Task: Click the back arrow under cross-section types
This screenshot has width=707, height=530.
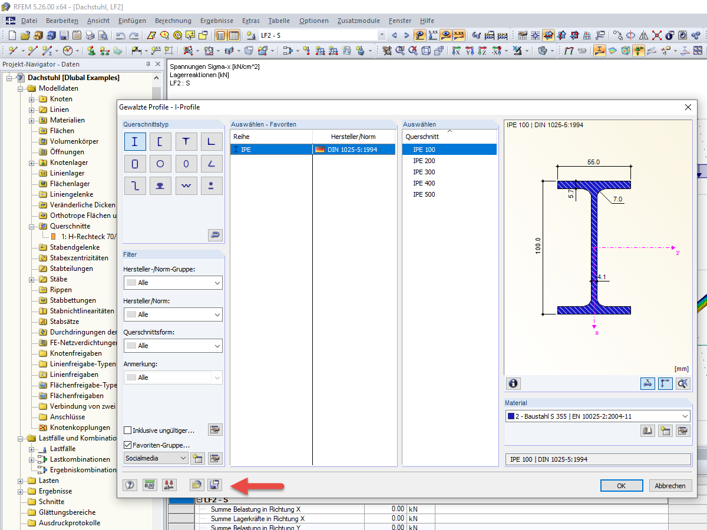Action: (x=215, y=236)
